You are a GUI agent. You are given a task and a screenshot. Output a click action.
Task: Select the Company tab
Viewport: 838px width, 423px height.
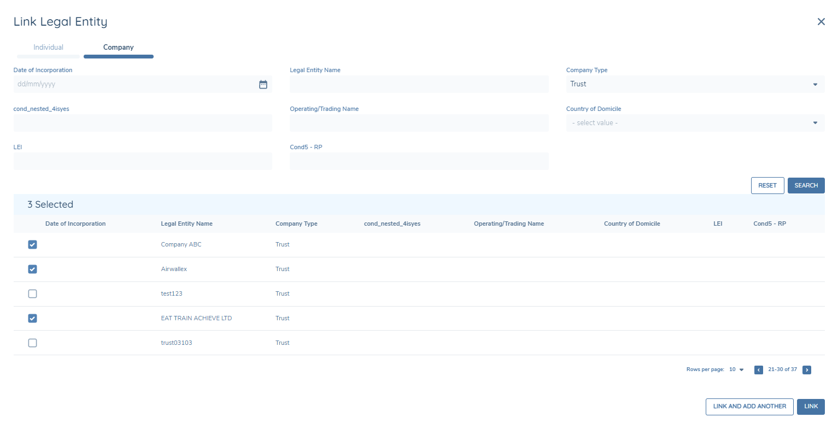point(118,48)
